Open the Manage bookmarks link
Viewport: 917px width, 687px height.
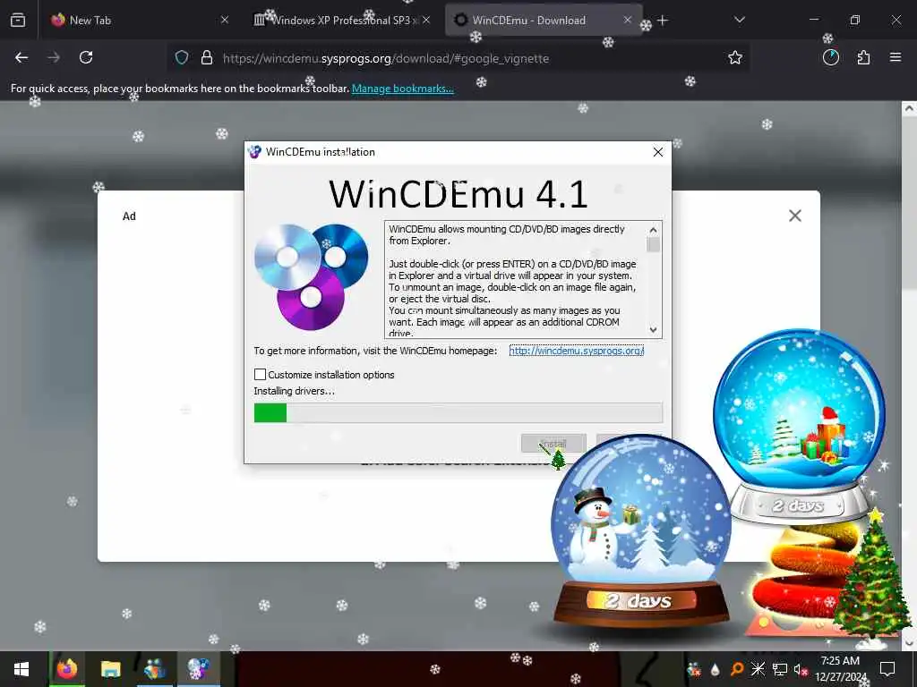402,89
